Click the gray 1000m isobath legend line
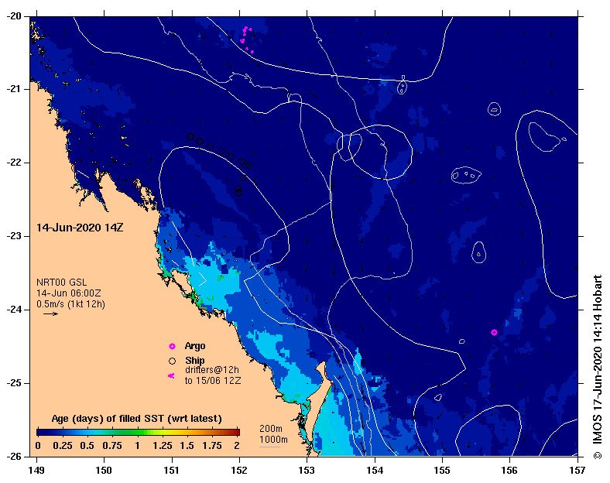 269,447
